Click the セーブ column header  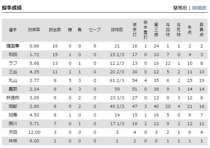tap(95, 30)
